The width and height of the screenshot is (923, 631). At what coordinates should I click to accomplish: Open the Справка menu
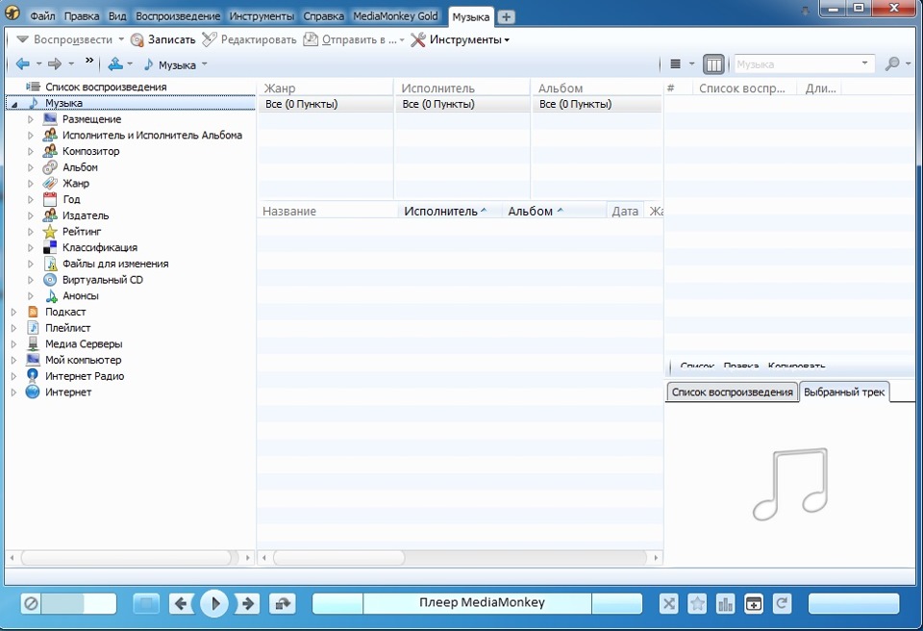323,16
